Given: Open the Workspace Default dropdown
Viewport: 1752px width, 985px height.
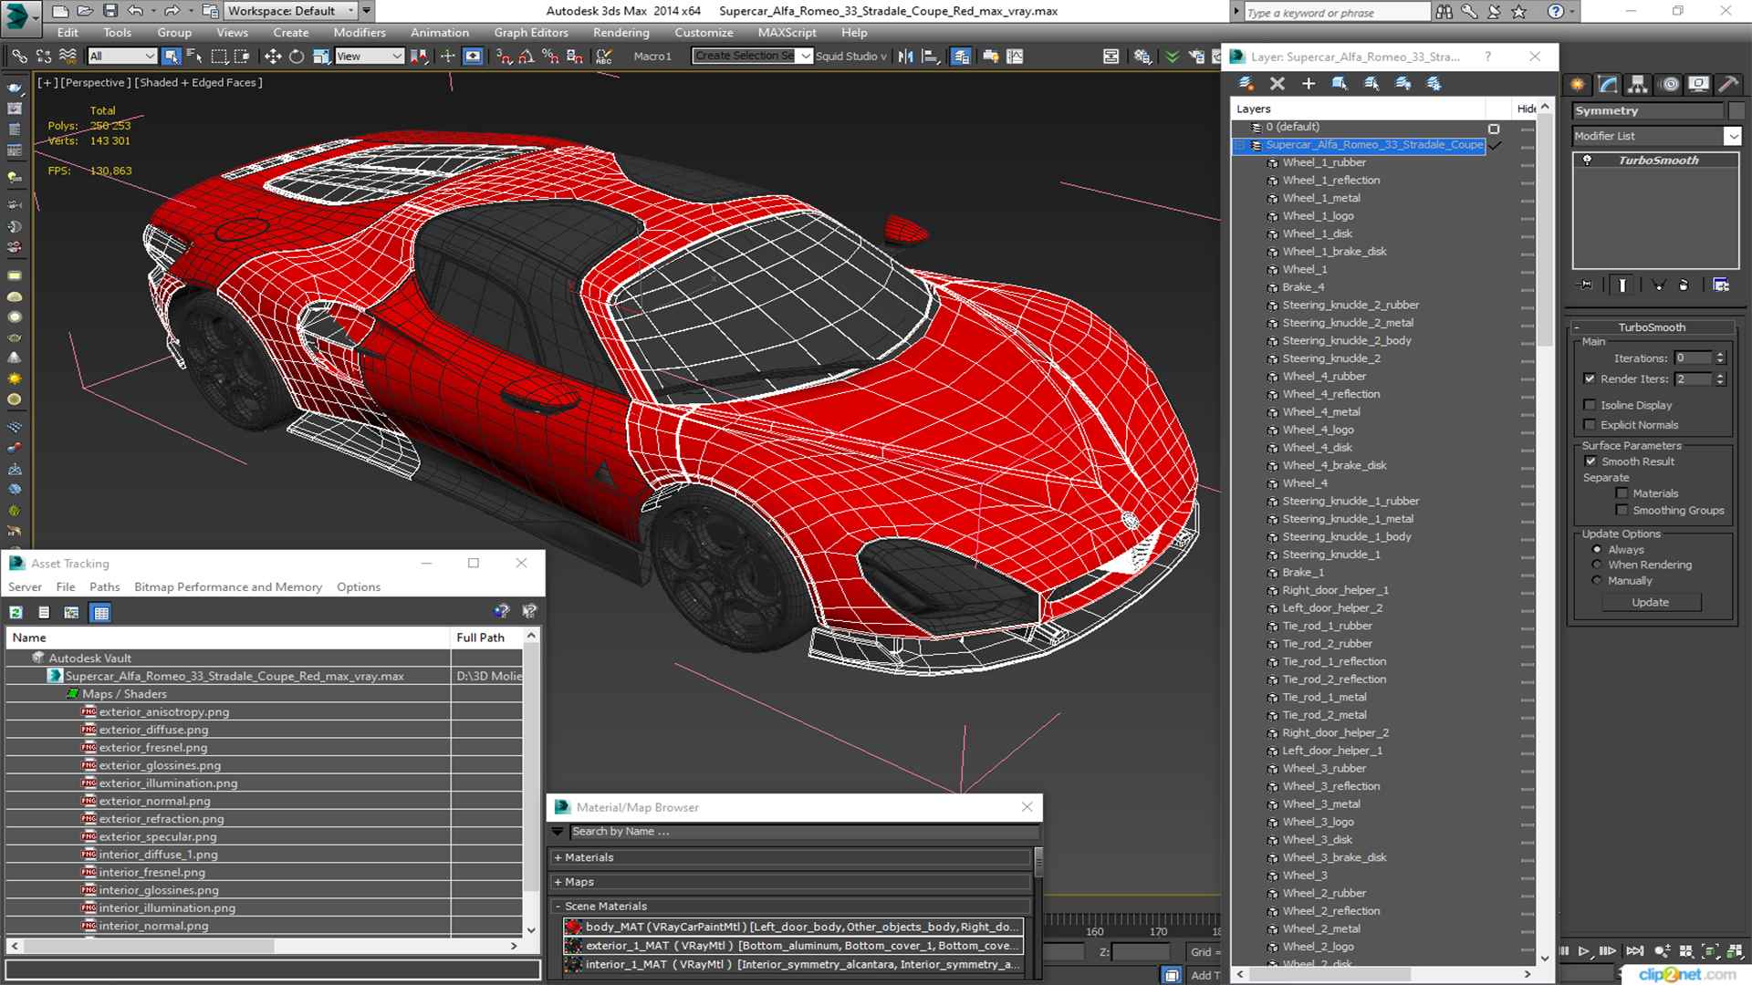Looking at the screenshot, I should (291, 11).
